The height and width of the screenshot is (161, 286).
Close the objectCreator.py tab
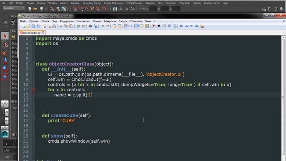(43, 33)
